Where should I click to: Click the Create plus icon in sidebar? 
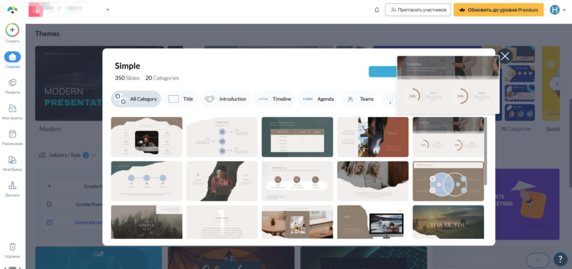pos(12,30)
